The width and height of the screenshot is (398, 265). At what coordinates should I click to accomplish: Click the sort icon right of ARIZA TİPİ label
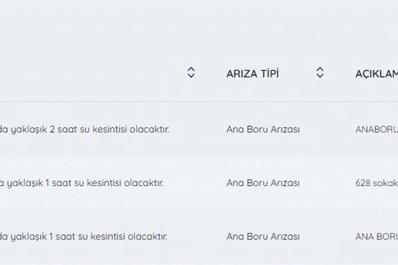(320, 73)
